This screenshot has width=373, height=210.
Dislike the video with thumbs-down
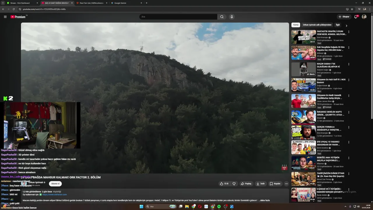234,184
